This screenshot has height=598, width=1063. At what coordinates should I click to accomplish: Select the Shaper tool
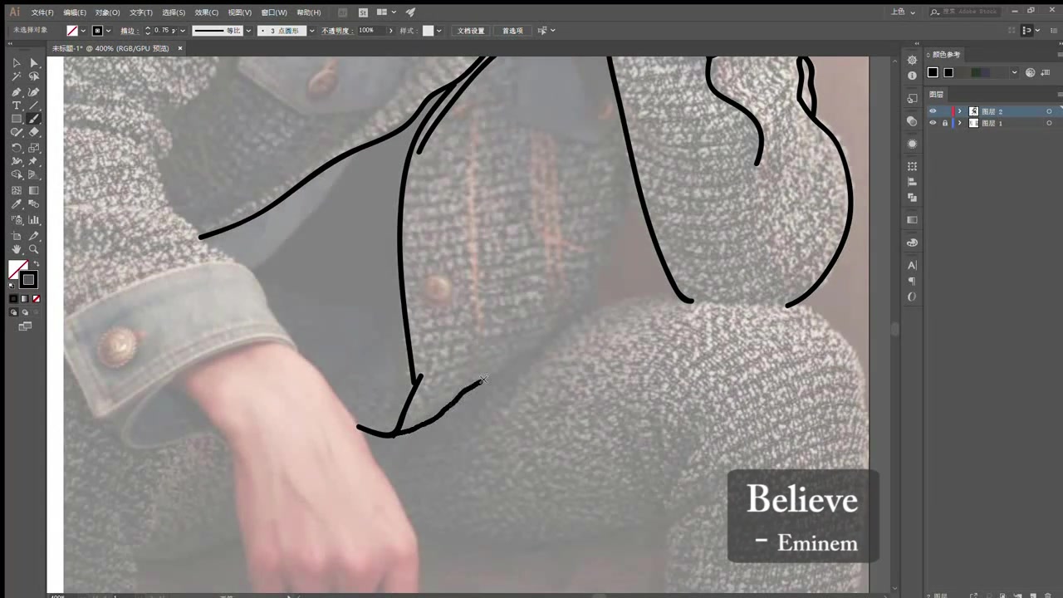pos(16,132)
